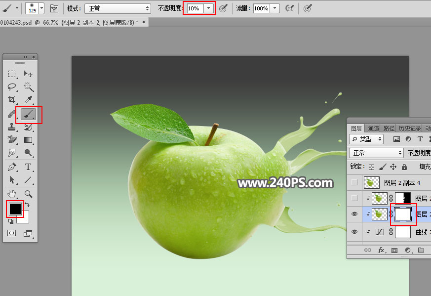Lock layer position
This screenshot has width=431, height=296.
[x=393, y=167]
